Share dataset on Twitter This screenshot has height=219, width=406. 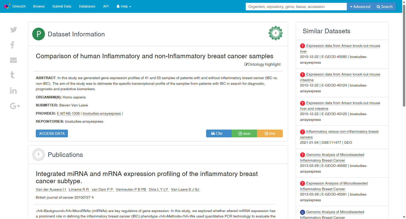pyautogui.click(x=13, y=30)
